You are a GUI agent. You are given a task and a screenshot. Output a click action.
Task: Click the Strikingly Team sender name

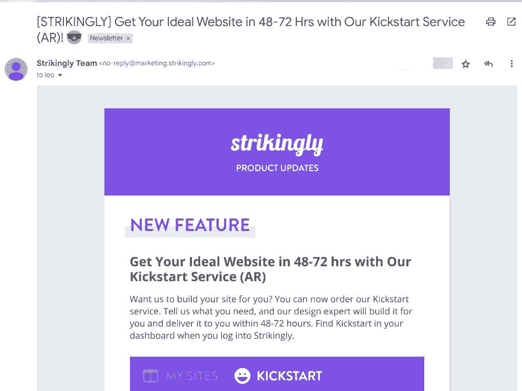point(67,63)
